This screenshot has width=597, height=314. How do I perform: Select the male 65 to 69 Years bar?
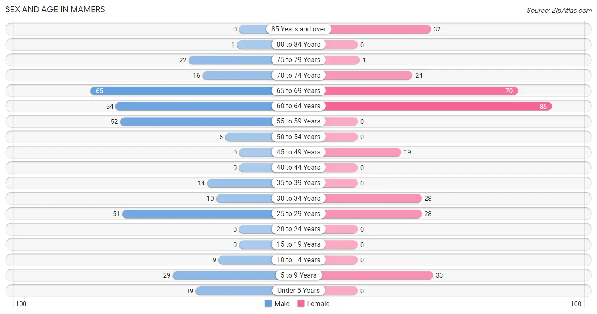coord(182,91)
